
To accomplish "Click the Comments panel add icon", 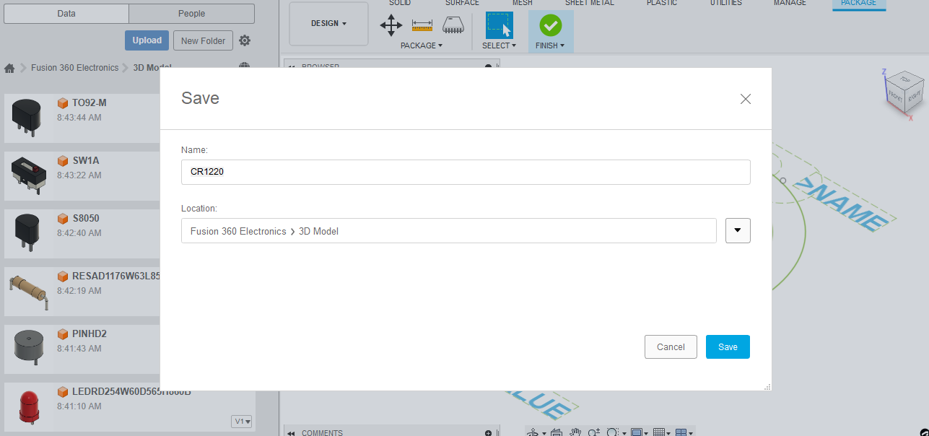I will click(489, 432).
